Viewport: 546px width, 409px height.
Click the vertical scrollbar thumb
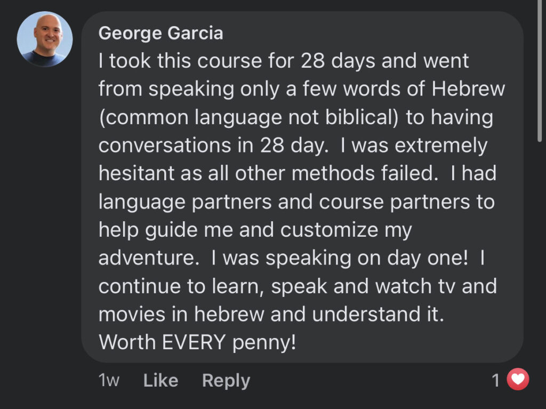click(540, 70)
